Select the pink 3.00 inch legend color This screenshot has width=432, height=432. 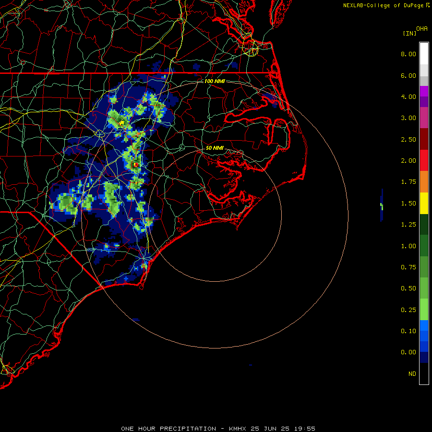[x=424, y=118]
